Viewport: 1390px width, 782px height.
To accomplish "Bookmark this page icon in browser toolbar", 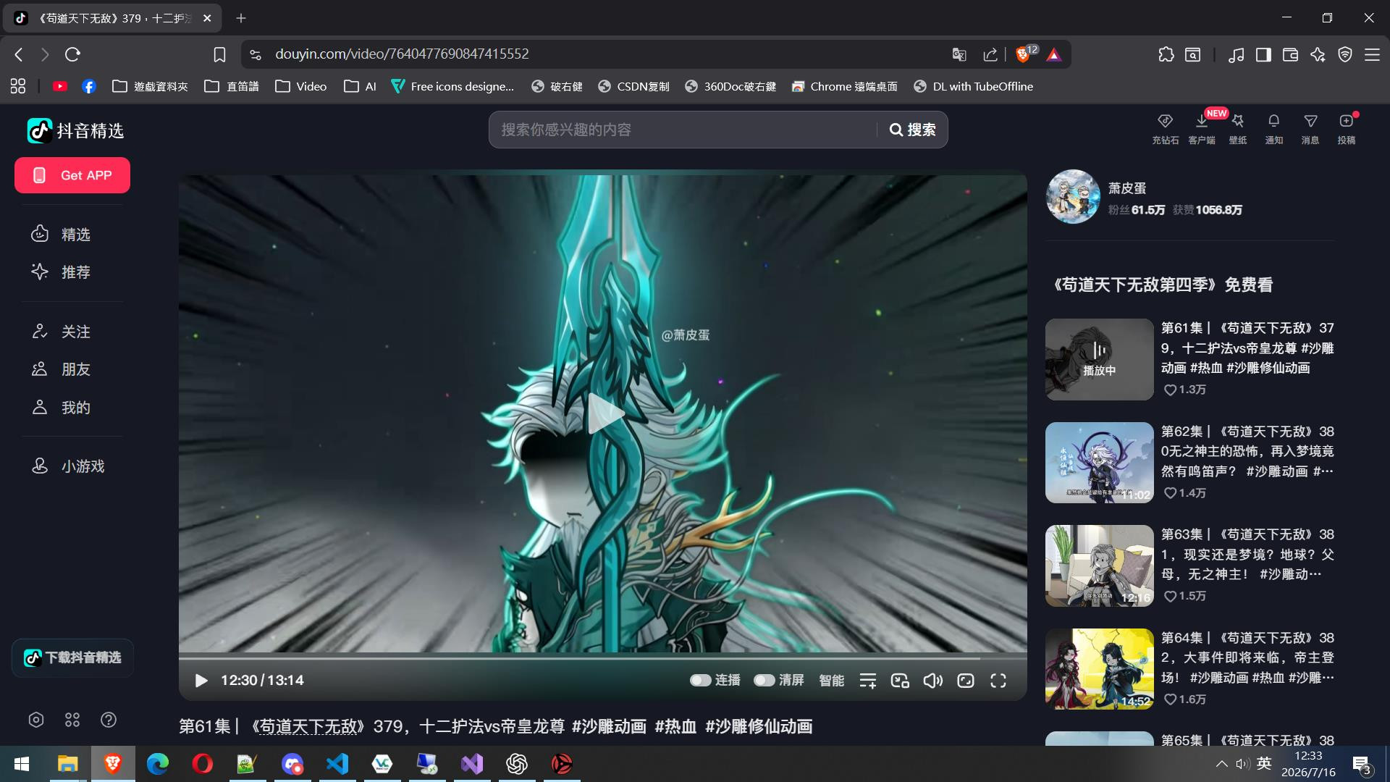I will [219, 54].
